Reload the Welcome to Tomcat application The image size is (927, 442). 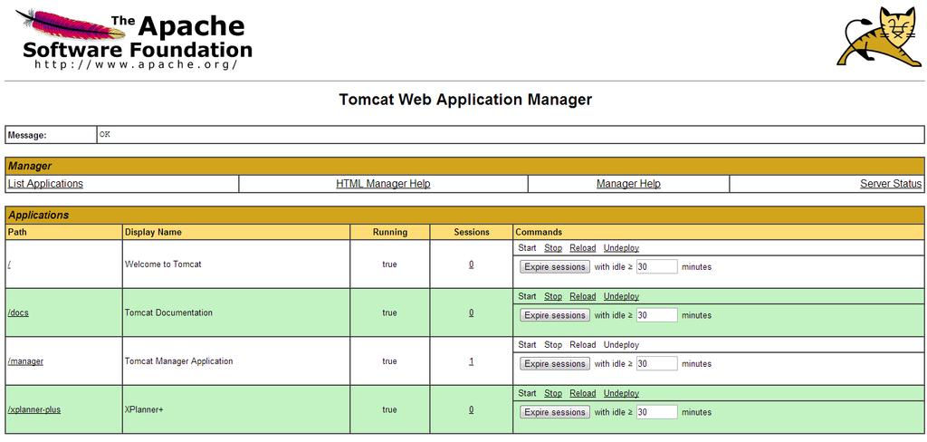tap(583, 248)
